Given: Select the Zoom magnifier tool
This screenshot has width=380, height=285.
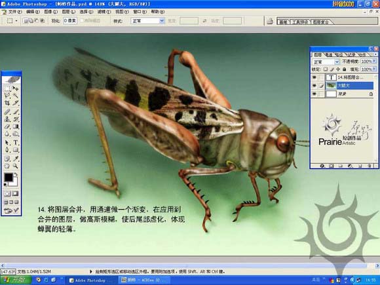Looking at the screenshot, I should click(16, 166).
